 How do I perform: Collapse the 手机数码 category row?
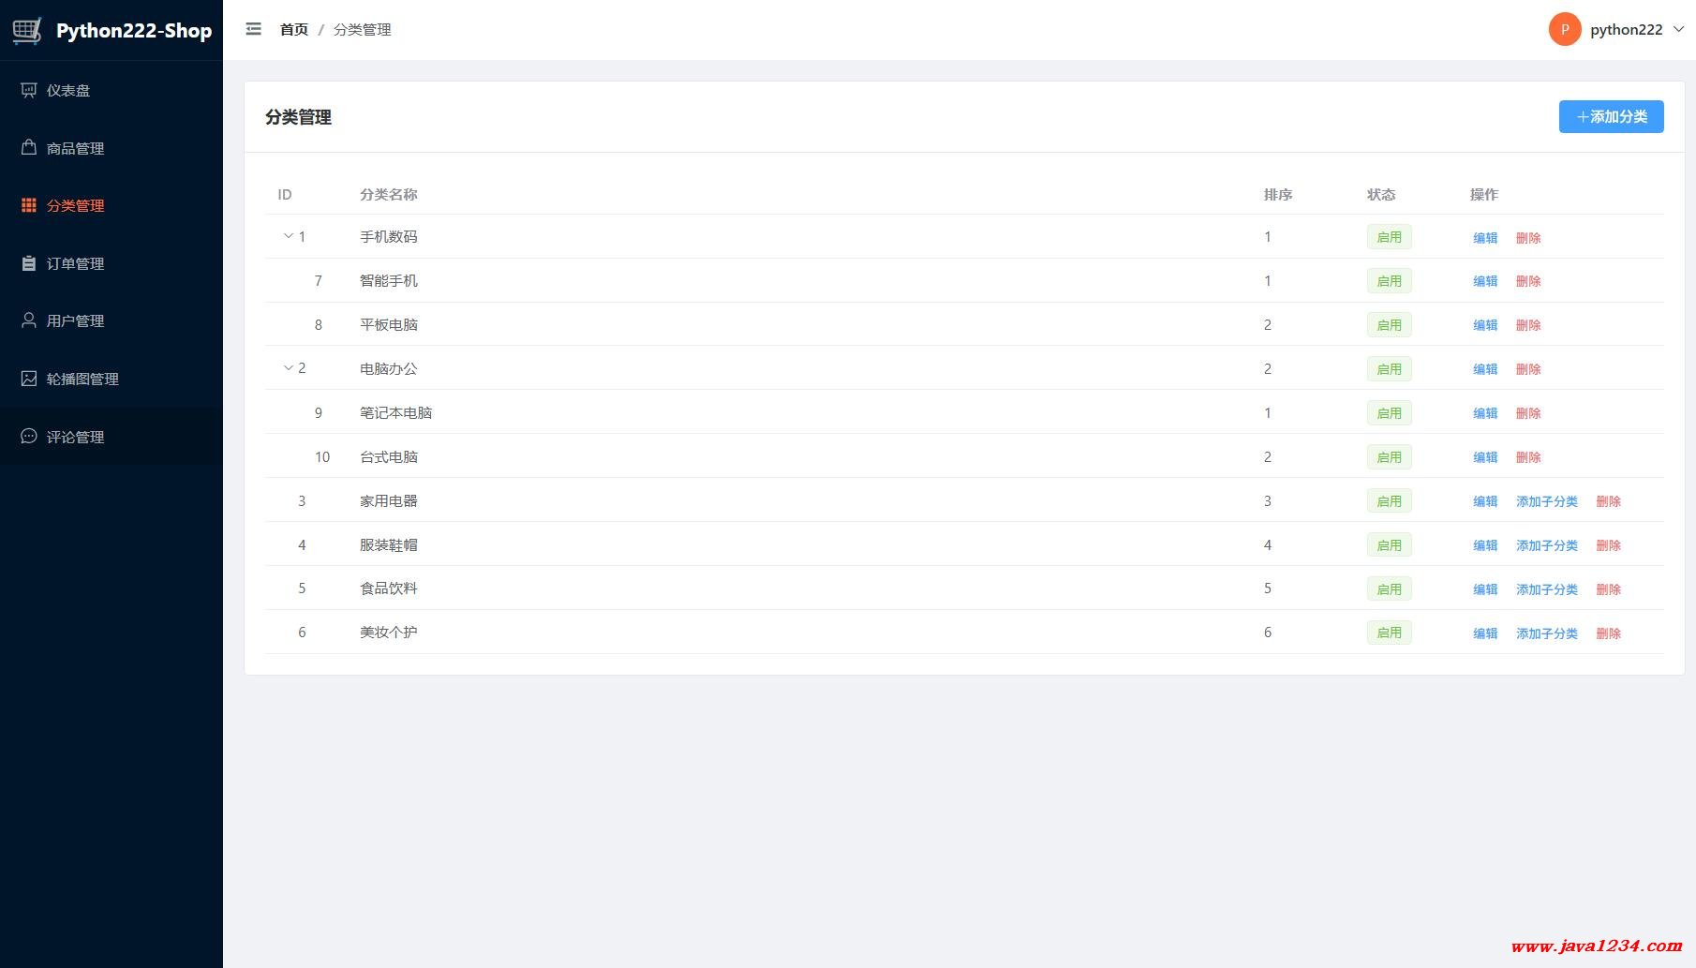click(289, 236)
